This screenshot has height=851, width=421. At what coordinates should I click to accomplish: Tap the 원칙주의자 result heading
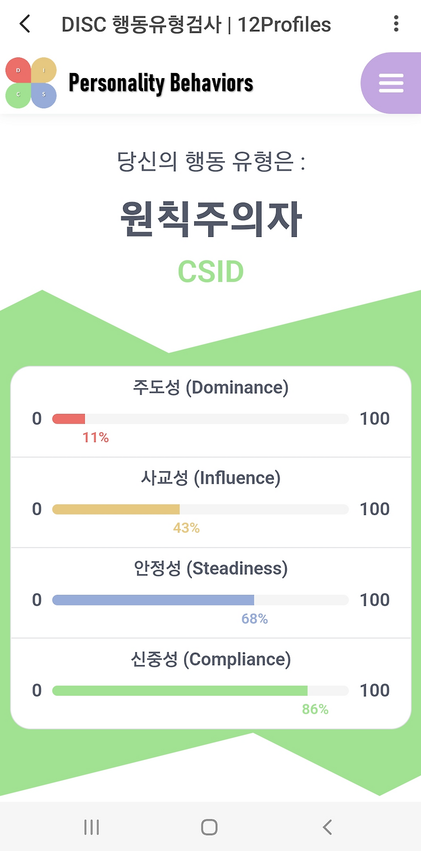pyautogui.click(x=211, y=219)
